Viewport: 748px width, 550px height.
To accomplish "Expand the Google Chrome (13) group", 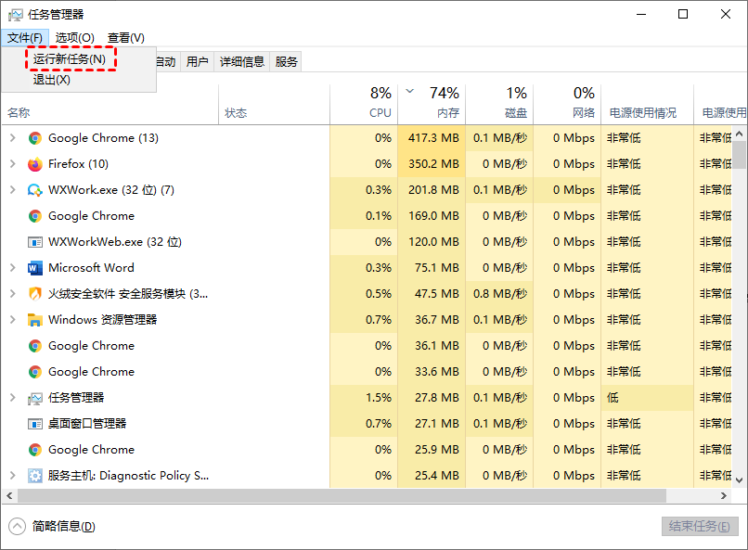I will pos(13,138).
